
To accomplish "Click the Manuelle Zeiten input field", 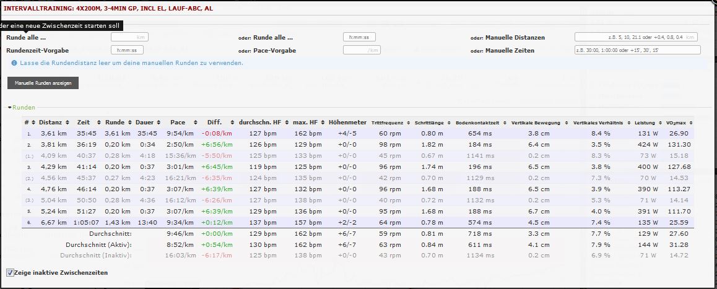I will coord(637,50).
